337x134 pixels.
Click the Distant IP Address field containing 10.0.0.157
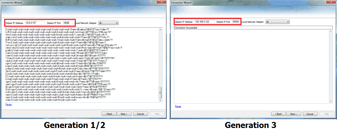tap(35, 23)
